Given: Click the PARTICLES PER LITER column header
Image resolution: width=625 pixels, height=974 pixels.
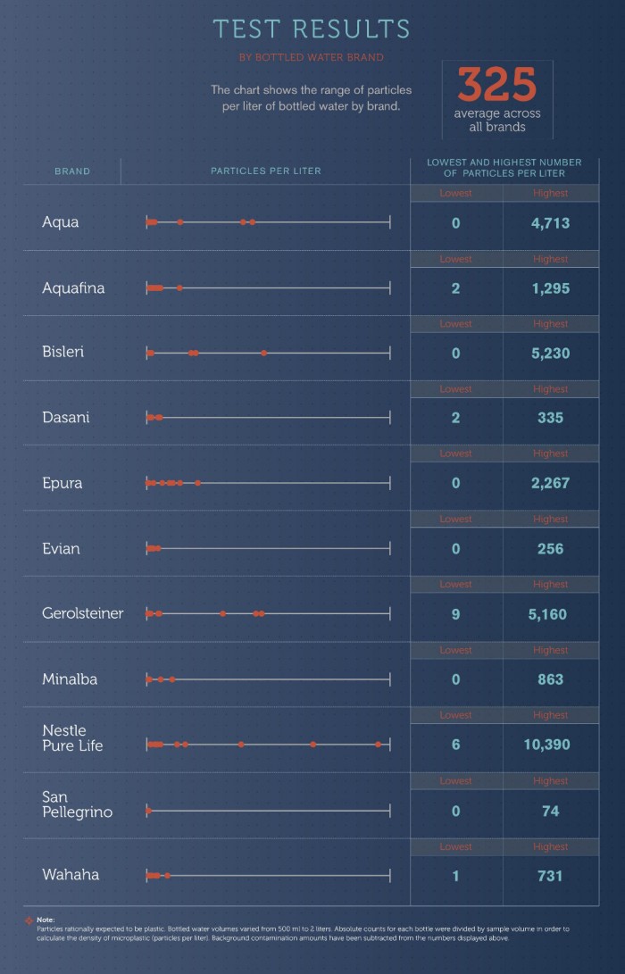Looking at the screenshot, I should coord(266,171).
